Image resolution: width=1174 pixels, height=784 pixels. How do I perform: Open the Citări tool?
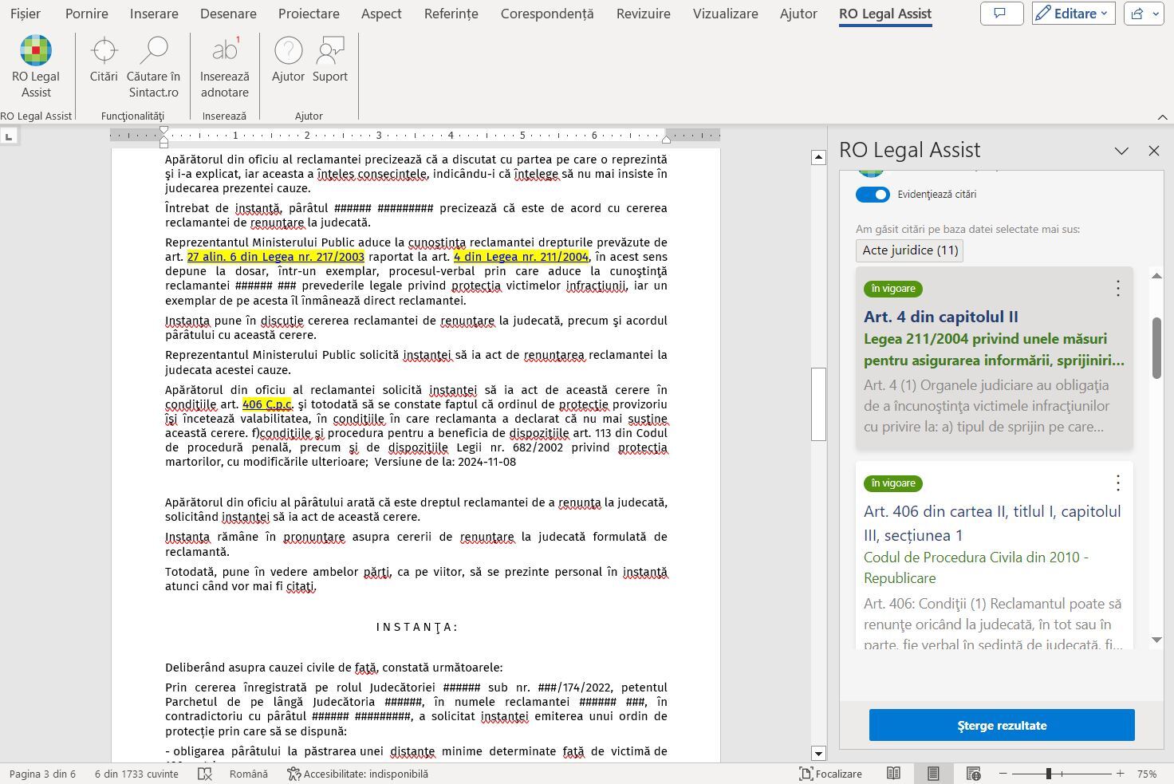[x=104, y=60]
